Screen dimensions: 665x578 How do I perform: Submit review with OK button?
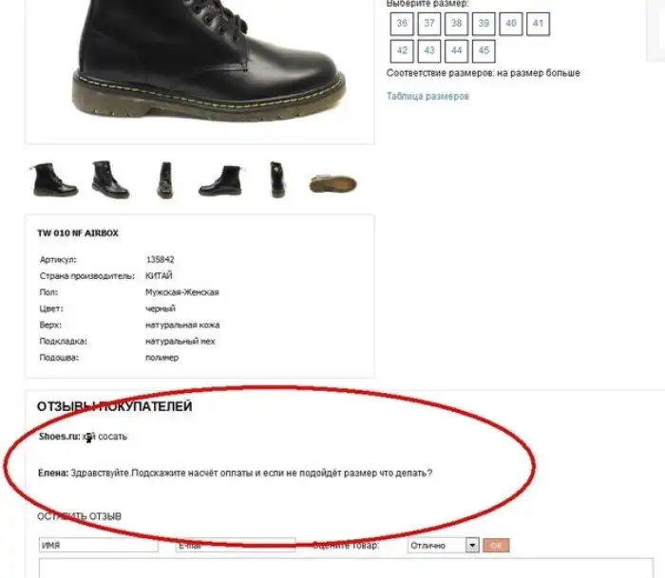pos(496,546)
